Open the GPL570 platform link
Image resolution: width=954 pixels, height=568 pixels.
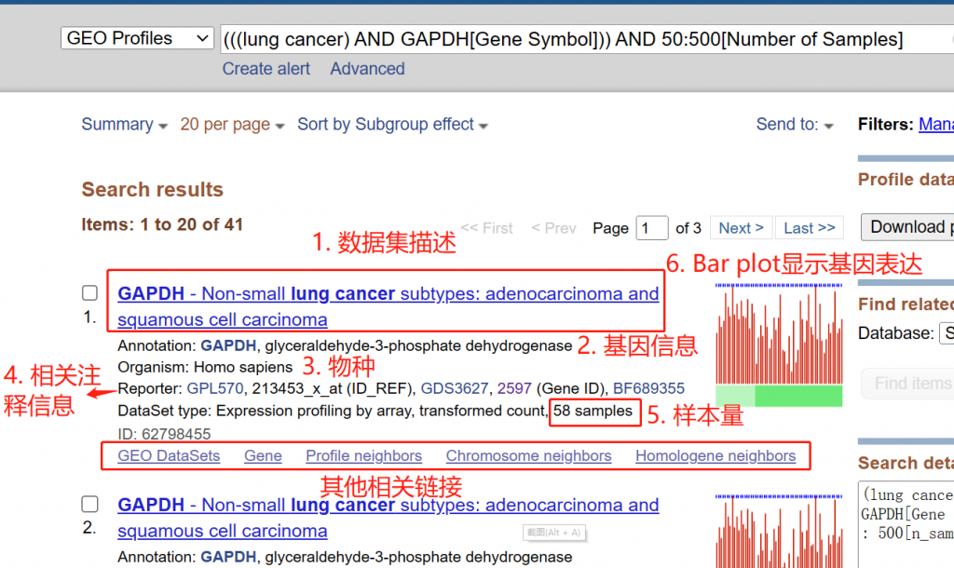pyautogui.click(x=215, y=388)
